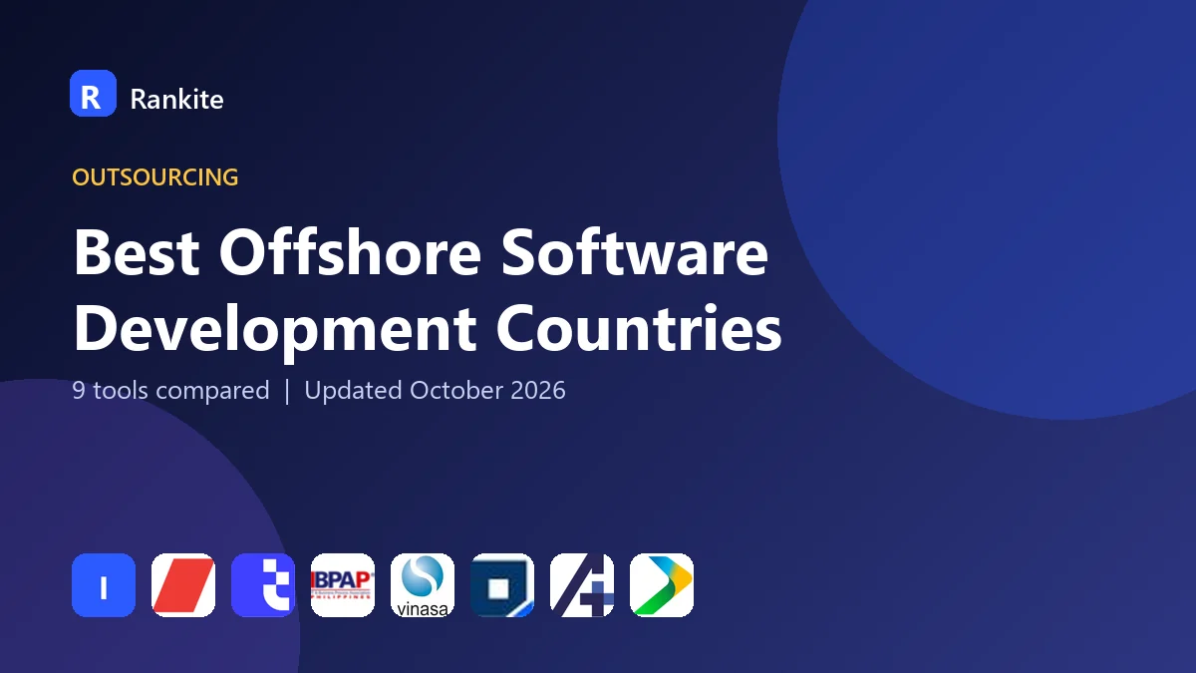Image resolution: width=1196 pixels, height=673 pixels.
Task: Click the green-yellow-blue chevron logo icon
Action: click(662, 585)
